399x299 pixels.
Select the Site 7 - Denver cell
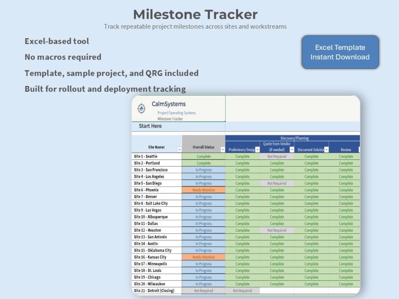157,196
